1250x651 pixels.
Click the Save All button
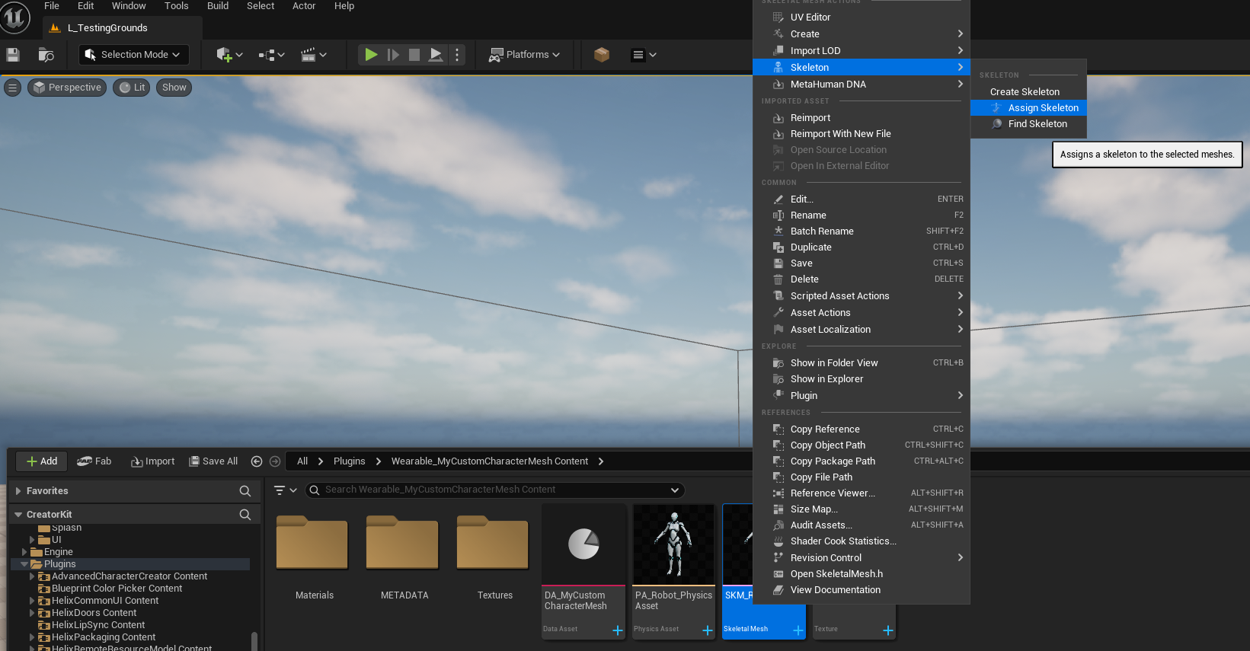pos(213,461)
